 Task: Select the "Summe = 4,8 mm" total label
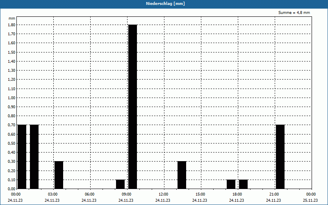click(294, 13)
